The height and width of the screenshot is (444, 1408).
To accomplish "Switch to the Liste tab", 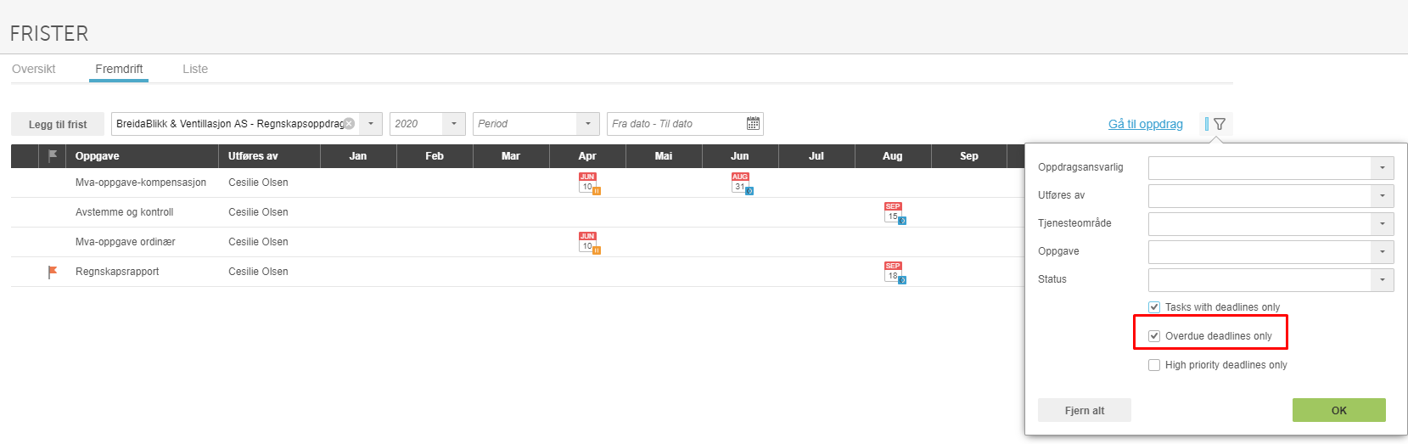I will 195,69.
